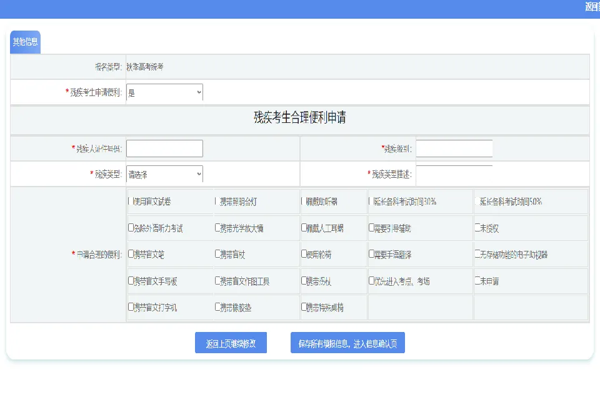Open the 残疾考生申请便利 dropdown
This screenshot has height=395, width=600.
[164, 92]
